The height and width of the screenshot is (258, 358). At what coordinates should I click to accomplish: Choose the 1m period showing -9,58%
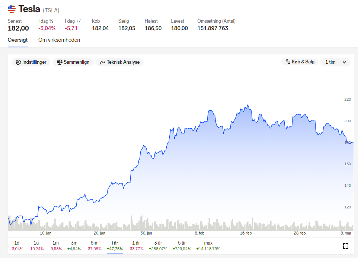tap(55, 246)
